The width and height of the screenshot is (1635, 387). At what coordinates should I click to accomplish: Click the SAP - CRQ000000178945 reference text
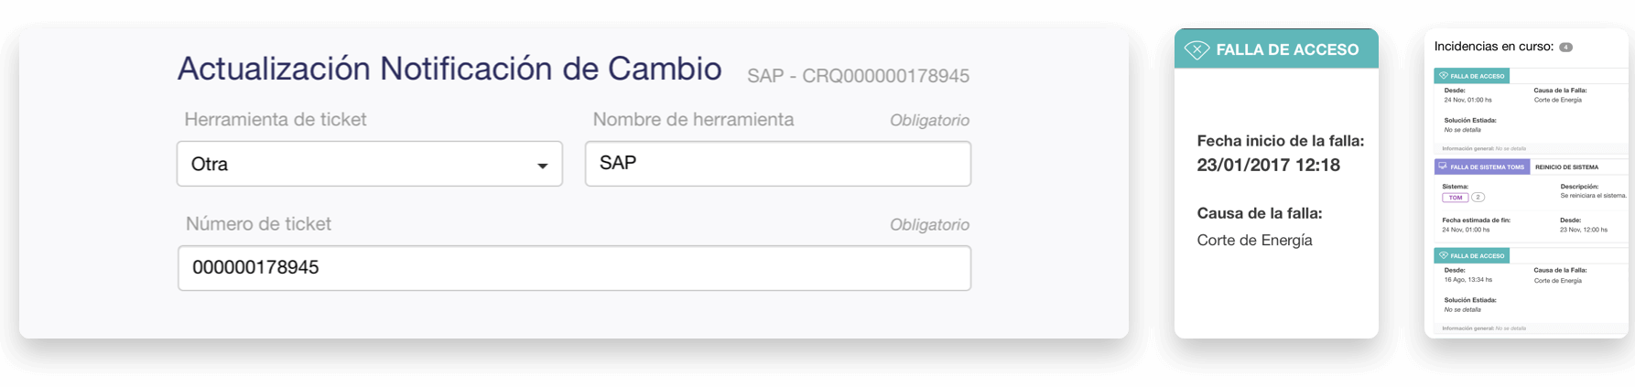point(858,76)
